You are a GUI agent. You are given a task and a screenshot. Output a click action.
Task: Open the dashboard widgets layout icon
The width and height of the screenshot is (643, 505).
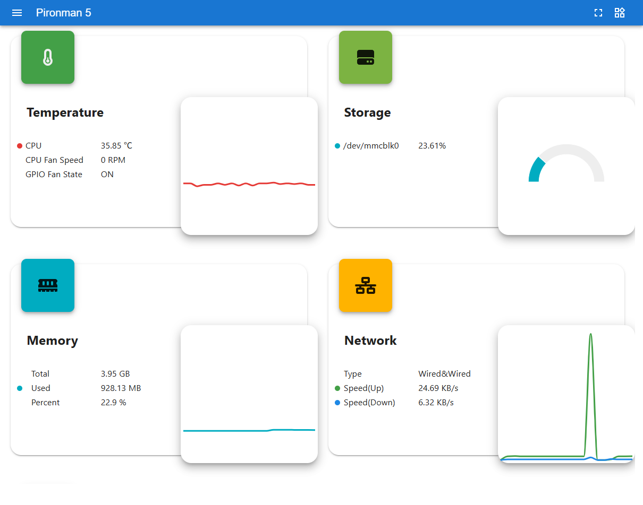point(620,13)
